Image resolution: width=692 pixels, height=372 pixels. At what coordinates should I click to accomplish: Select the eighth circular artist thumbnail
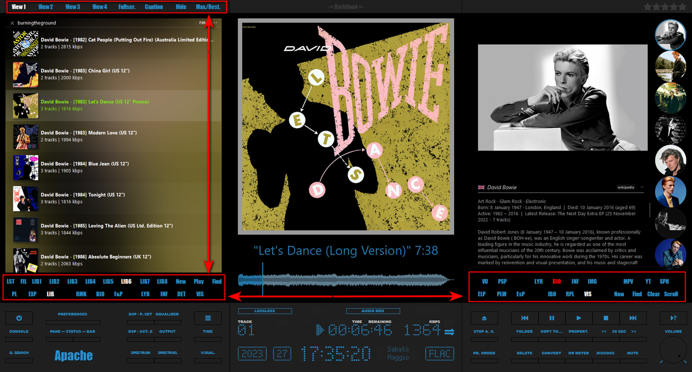[670, 254]
